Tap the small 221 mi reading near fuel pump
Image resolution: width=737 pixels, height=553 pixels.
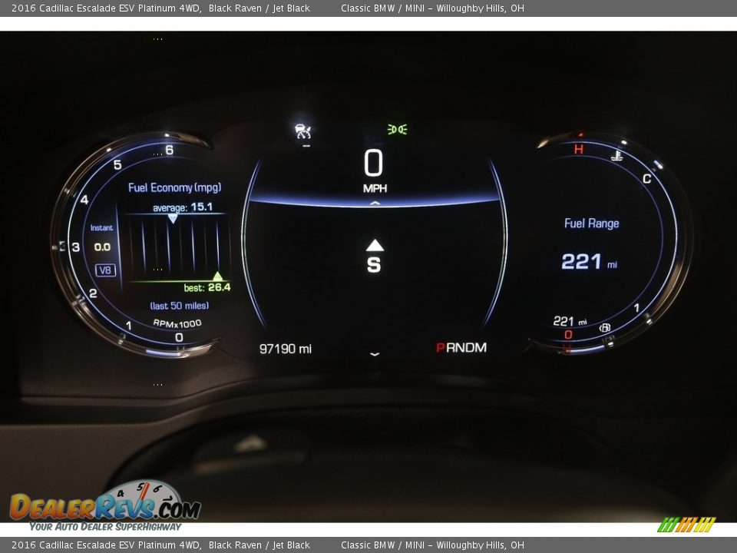[x=570, y=321]
